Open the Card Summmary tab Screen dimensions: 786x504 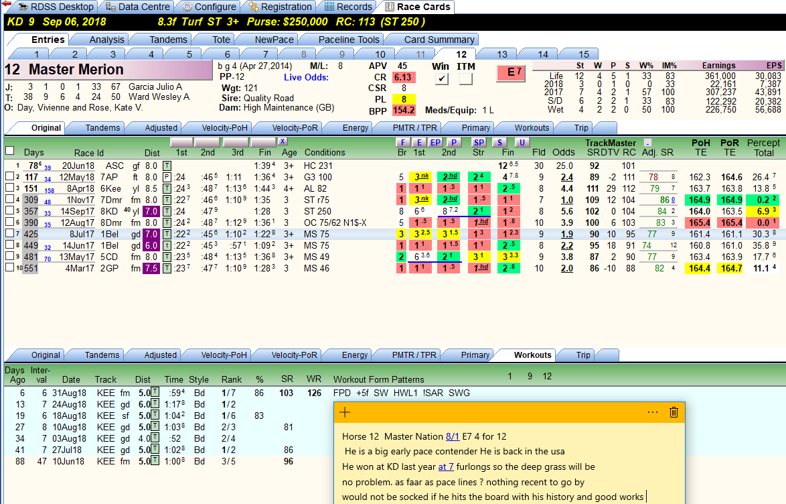point(439,40)
